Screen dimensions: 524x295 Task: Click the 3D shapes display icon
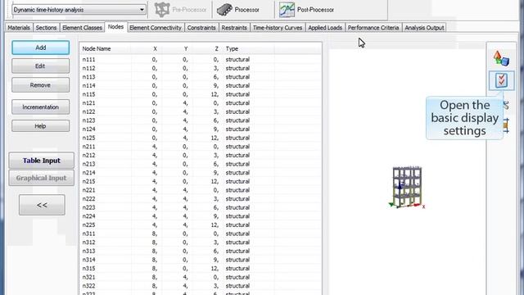click(x=501, y=58)
